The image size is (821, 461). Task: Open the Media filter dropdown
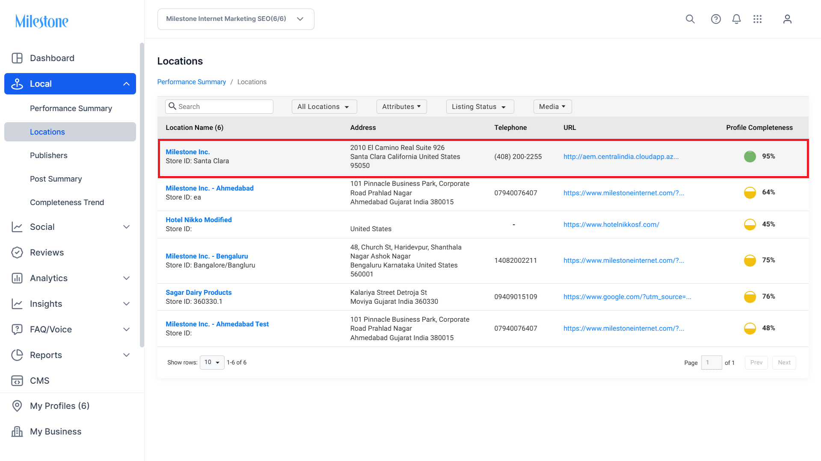552,107
